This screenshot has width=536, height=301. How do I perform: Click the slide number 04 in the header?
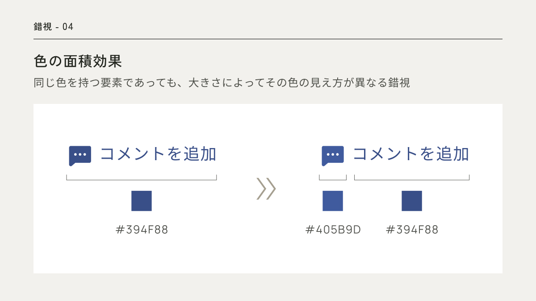[x=68, y=27]
